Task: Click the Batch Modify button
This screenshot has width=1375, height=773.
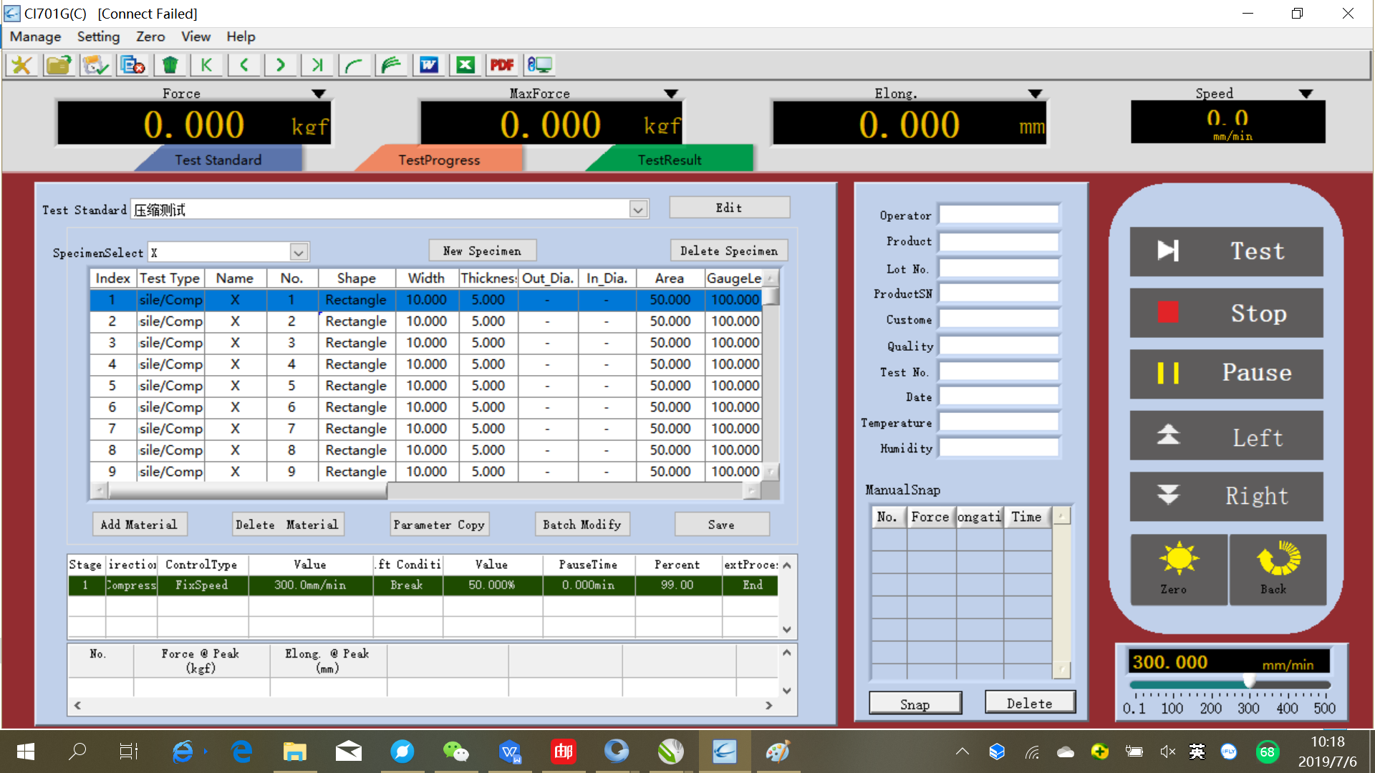Action: [x=582, y=525]
